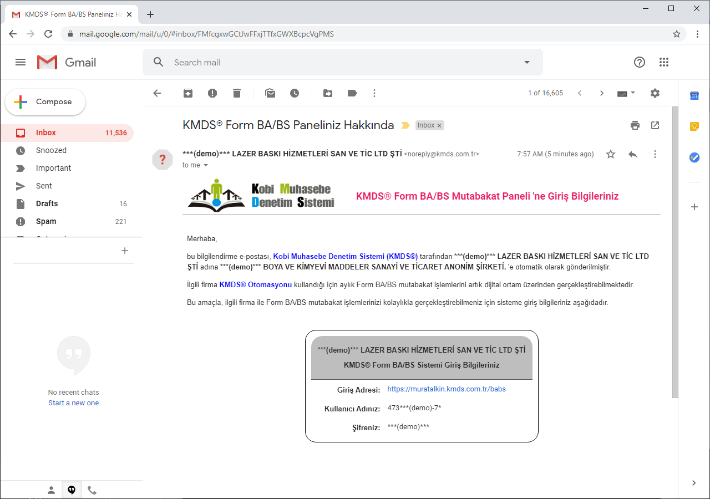
Task: Click the Compose button
Action: pos(45,102)
